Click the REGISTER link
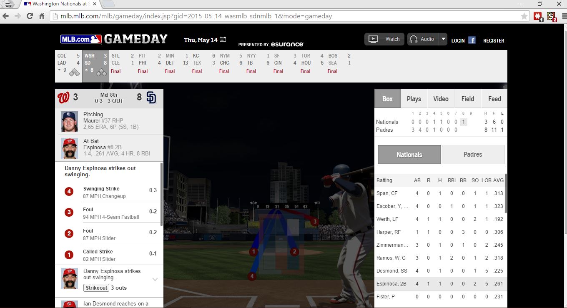This screenshot has width=567, height=308. [494, 40]
